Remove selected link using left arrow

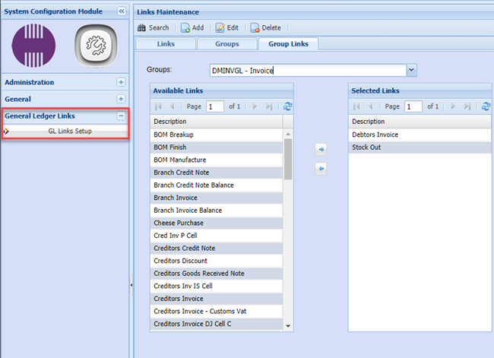coord(321,168)
